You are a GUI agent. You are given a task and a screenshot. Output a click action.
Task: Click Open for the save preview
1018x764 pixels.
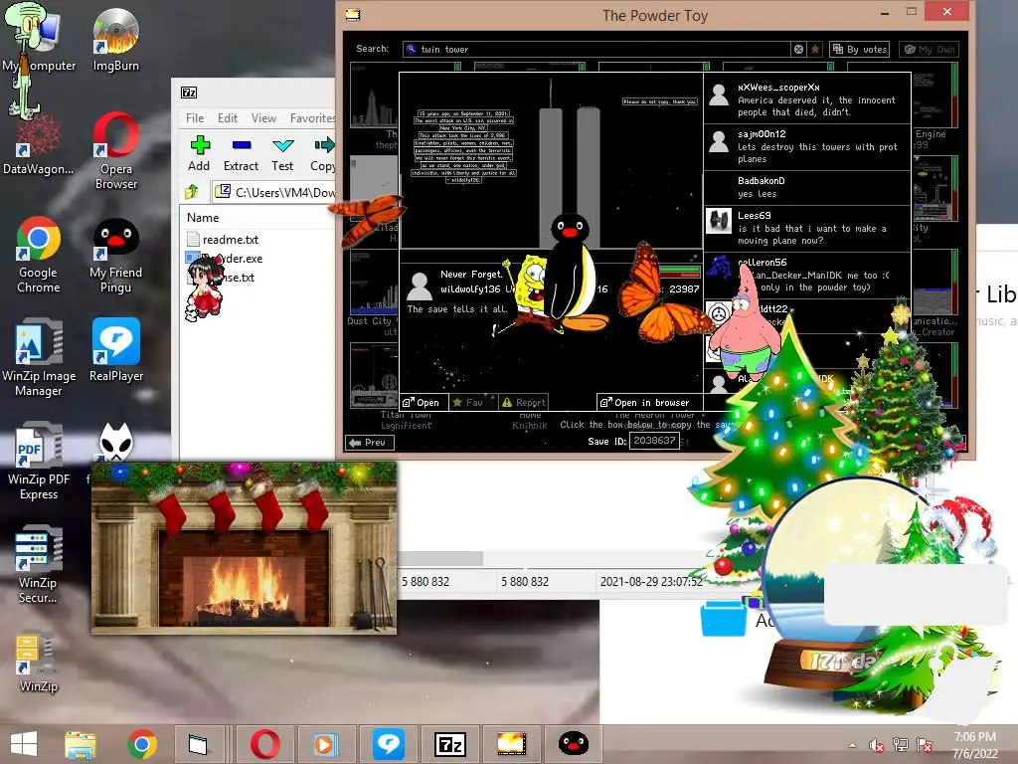[422, 402]
